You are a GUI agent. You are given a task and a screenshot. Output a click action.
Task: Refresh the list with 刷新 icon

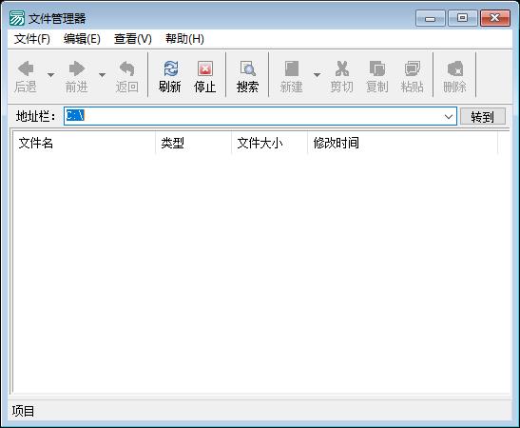pyautogui.click(x=170, y=68)
